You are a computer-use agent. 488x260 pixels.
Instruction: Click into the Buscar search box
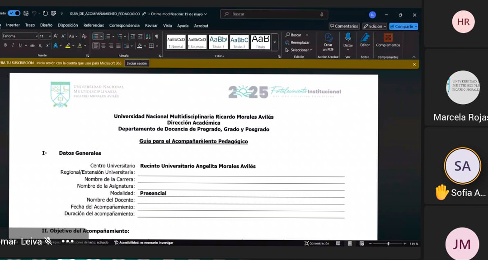tap(274, 14)
